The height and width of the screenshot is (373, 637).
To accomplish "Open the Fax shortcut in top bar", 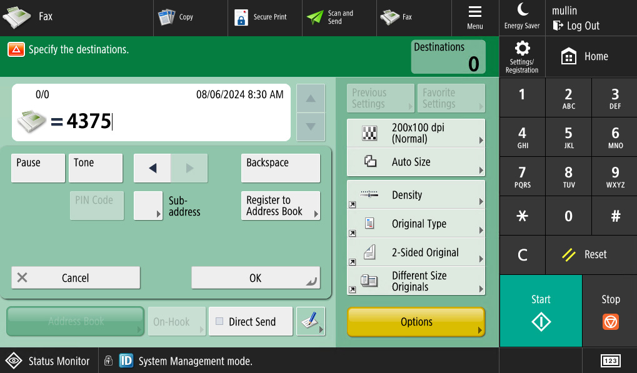I will (x=414, y=17).
